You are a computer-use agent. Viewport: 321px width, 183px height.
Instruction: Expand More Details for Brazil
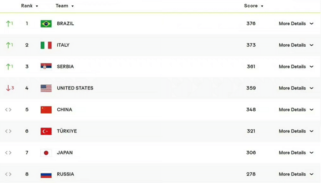pyautogui.click(x=296, y=23)
